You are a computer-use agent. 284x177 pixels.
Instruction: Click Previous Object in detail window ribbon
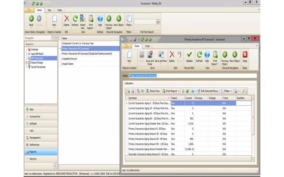(x=224, y=58)
